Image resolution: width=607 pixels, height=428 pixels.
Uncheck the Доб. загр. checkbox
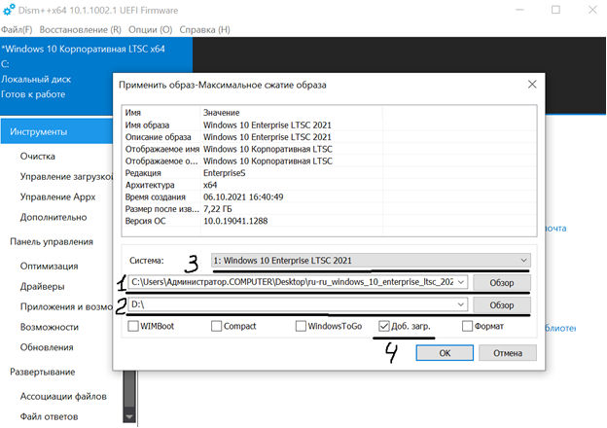pyautogui.click(x=385, y=327)
